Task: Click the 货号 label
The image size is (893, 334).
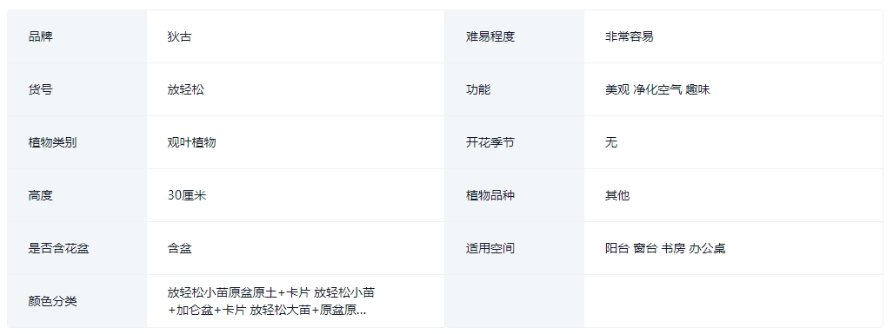Action: pos(41,89)
